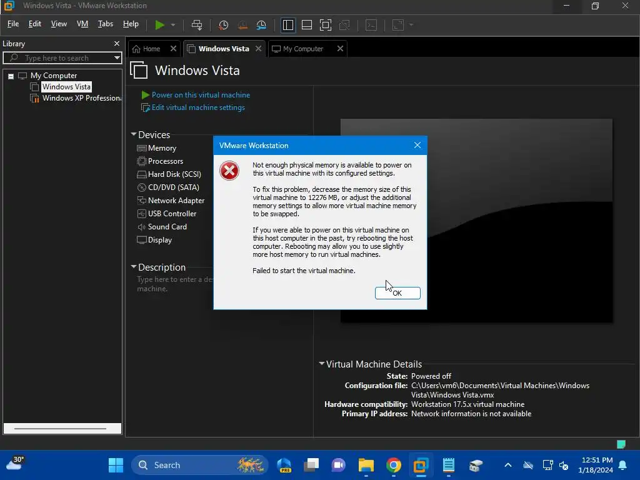Show hidden system tray icons
This screenshot has height=480, width=640.
[x=508, y=465]
